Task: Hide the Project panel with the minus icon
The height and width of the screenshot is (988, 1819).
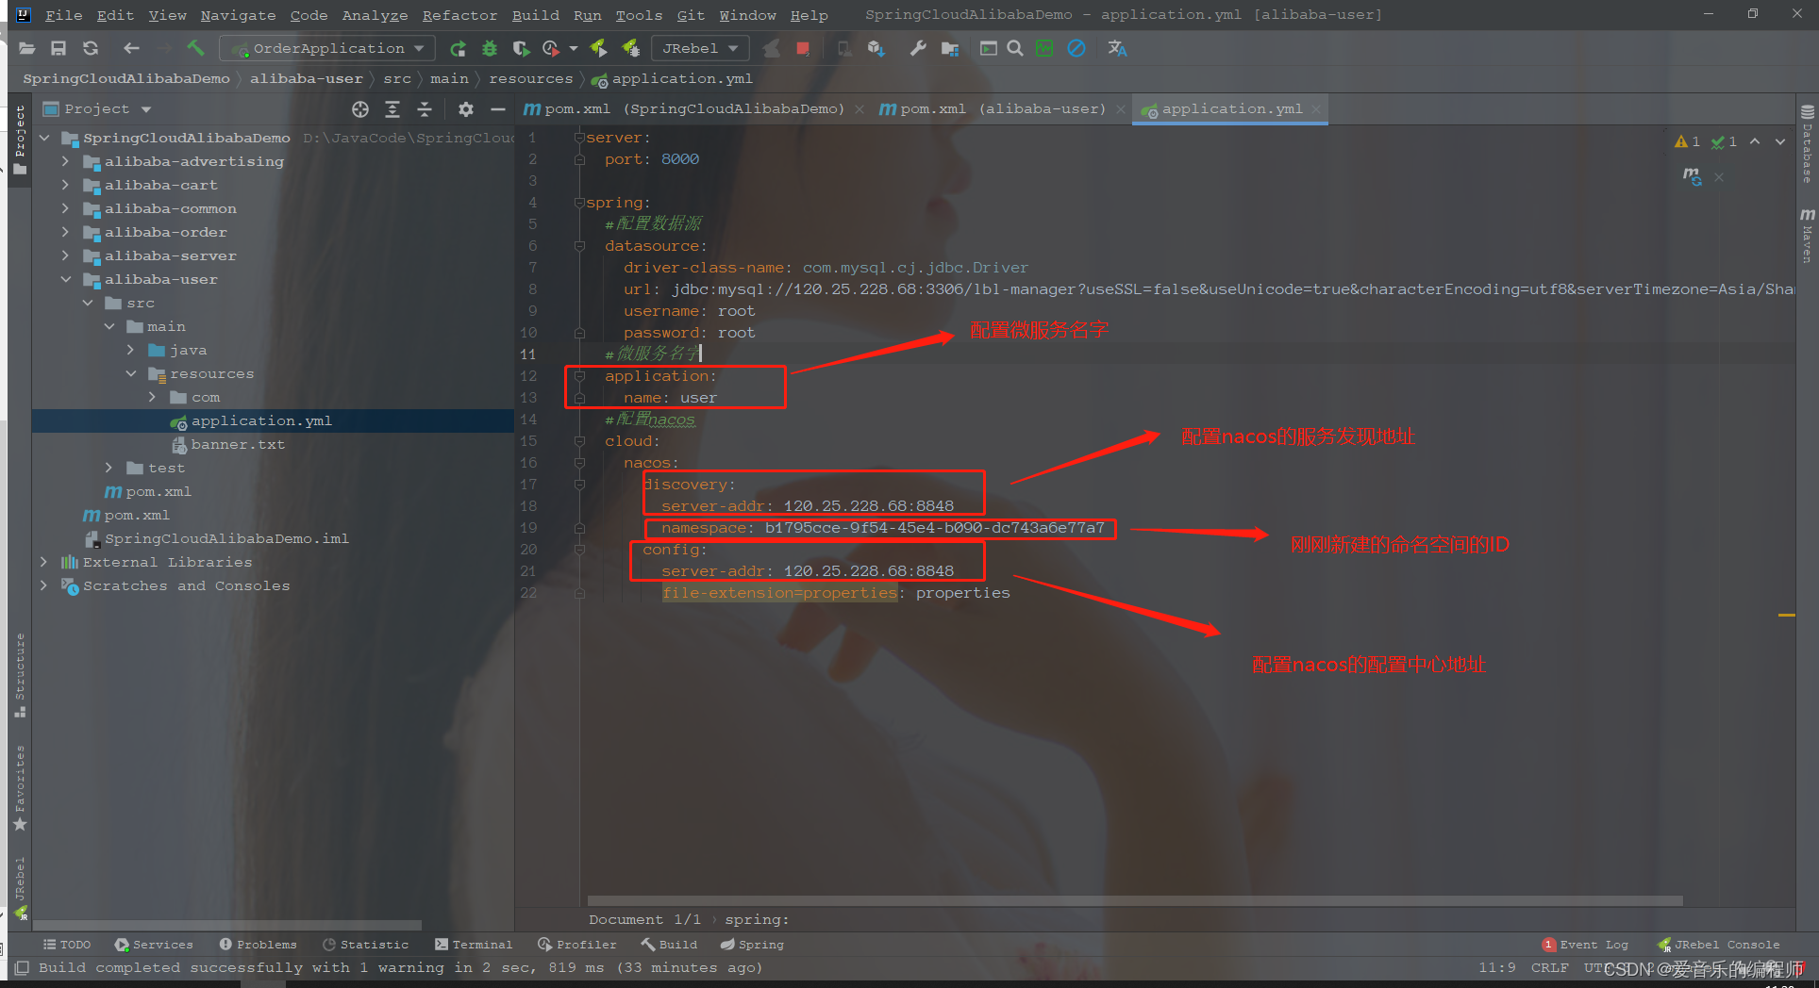Action: [498, 109]
